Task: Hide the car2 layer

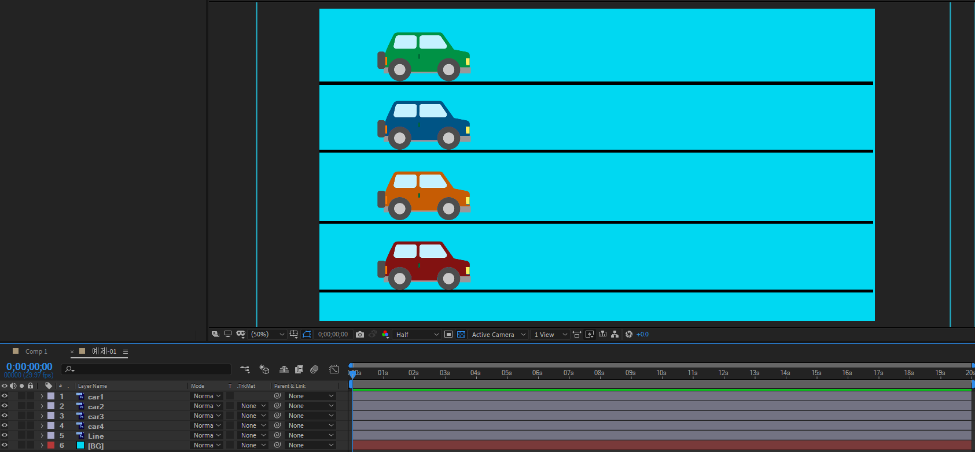Action: coord(5,406)
